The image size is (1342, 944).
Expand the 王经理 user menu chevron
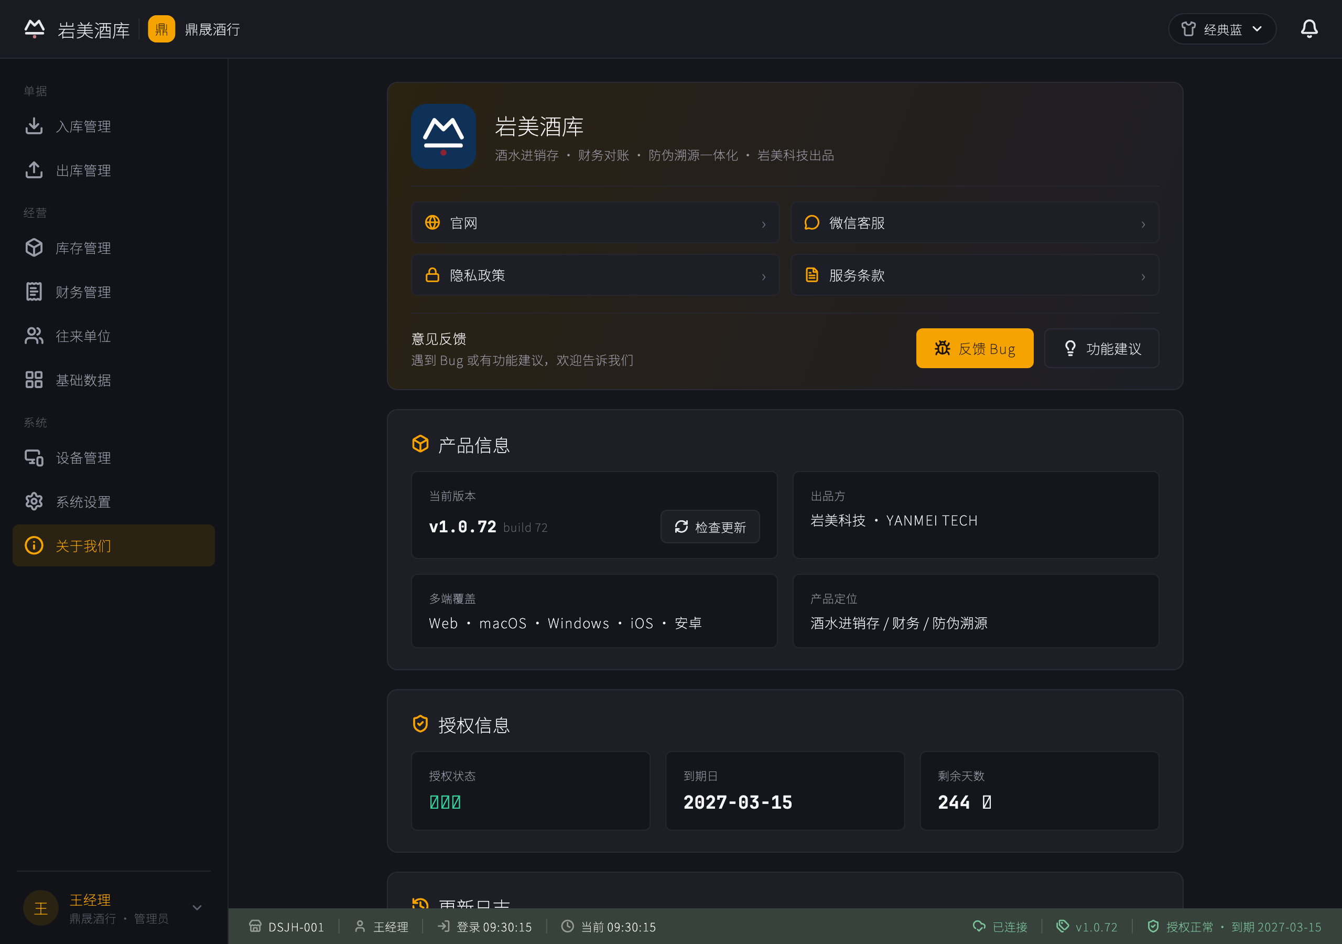click(x=197, y=908)
